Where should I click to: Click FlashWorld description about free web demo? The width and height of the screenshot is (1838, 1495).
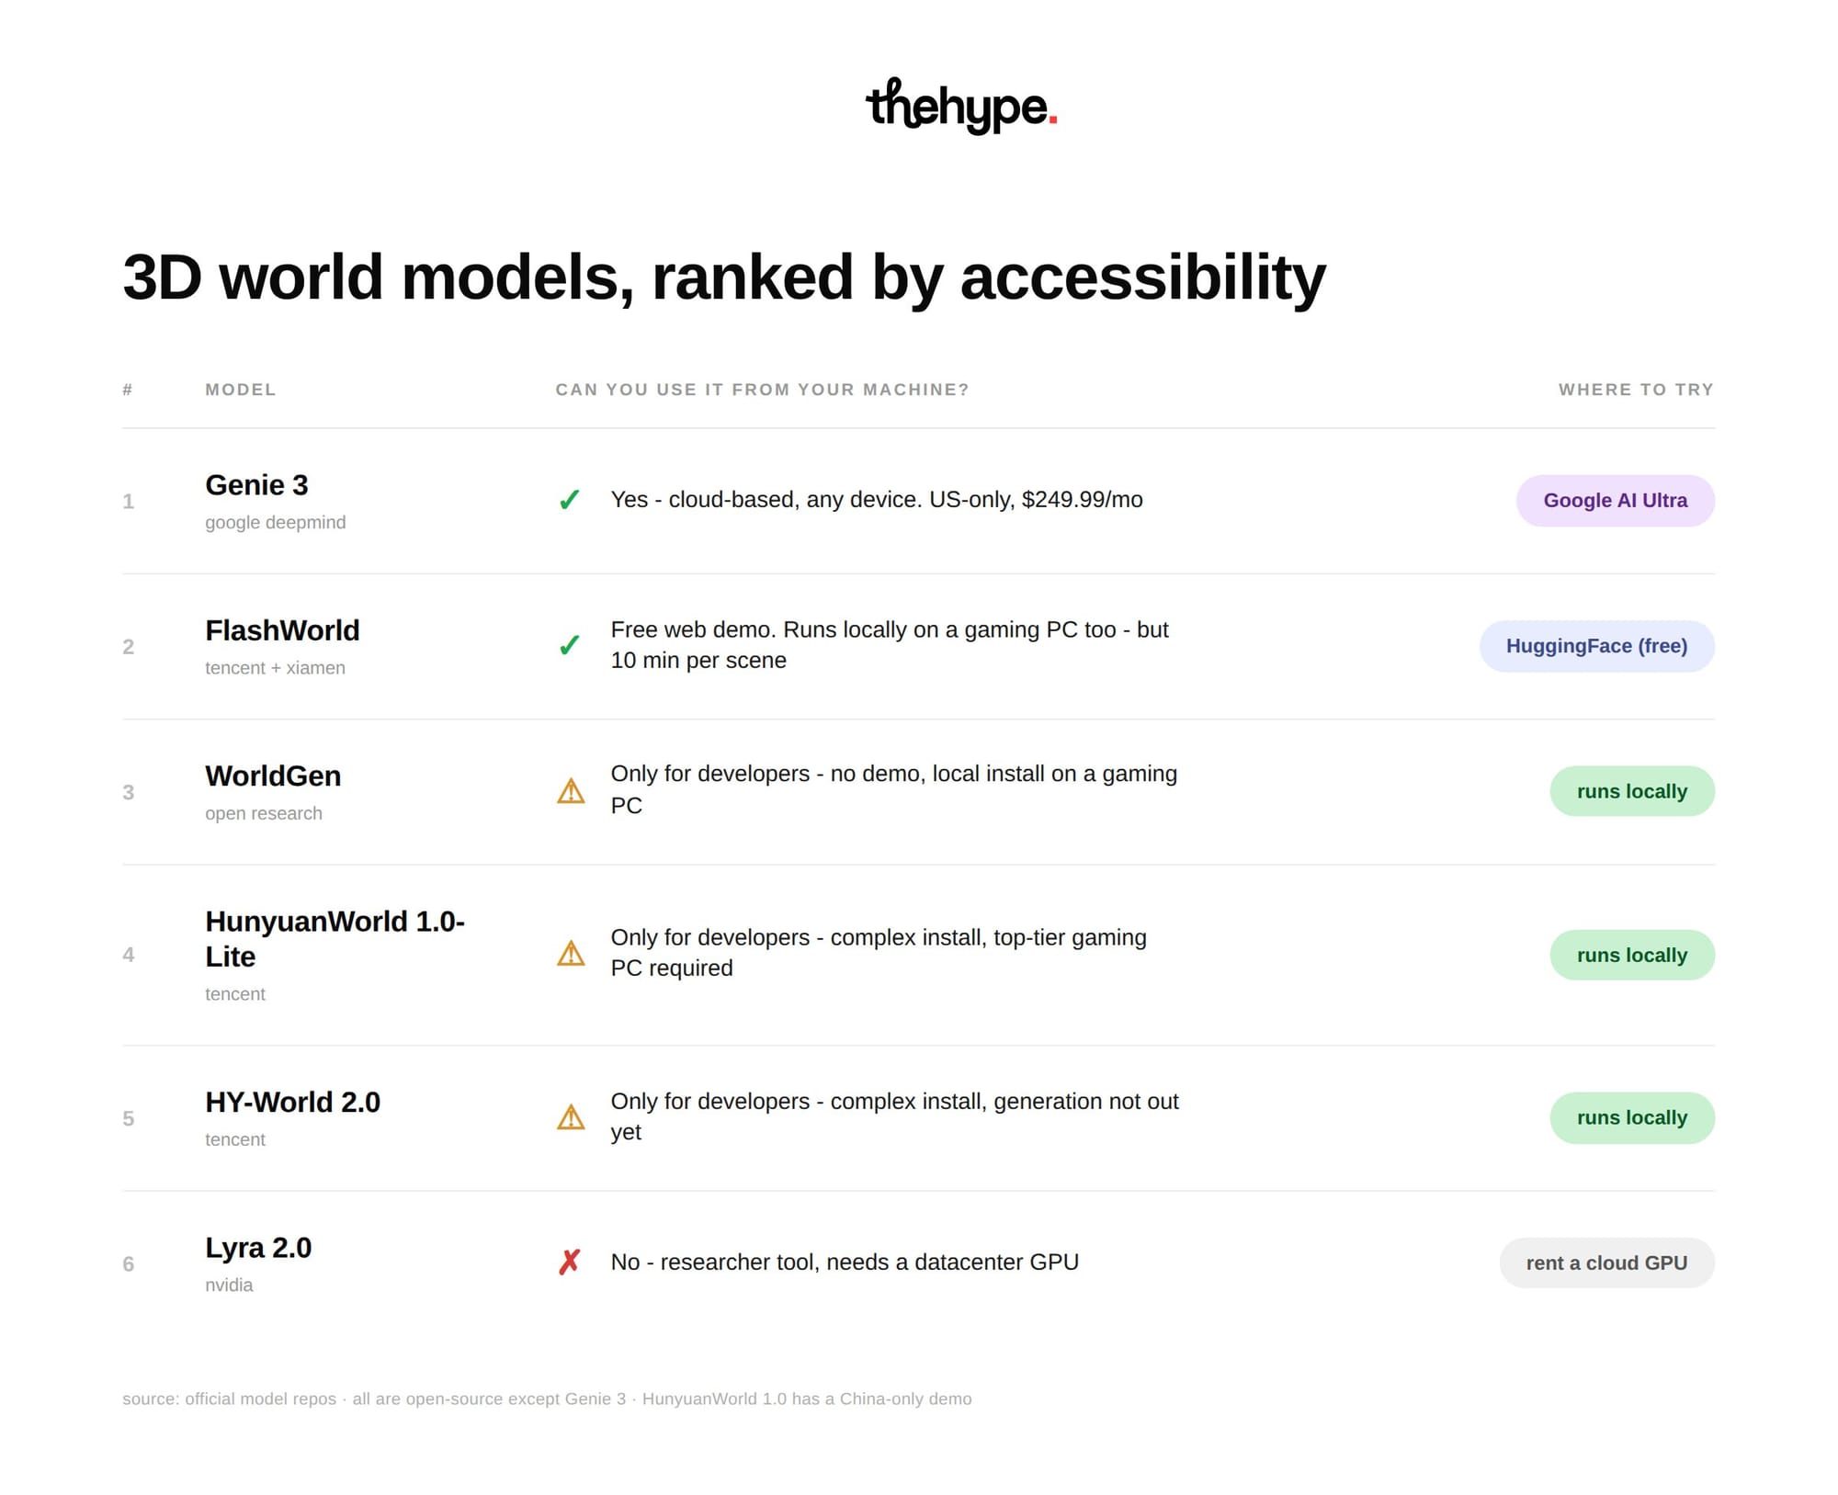coord(890,645)
